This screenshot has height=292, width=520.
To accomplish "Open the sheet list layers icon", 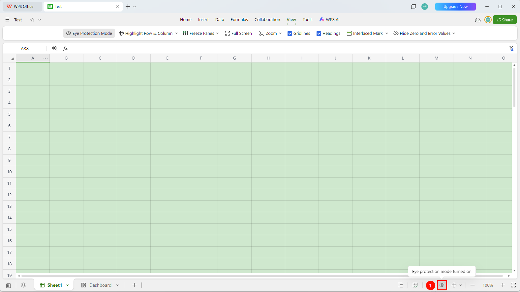I will coord(23,285).
